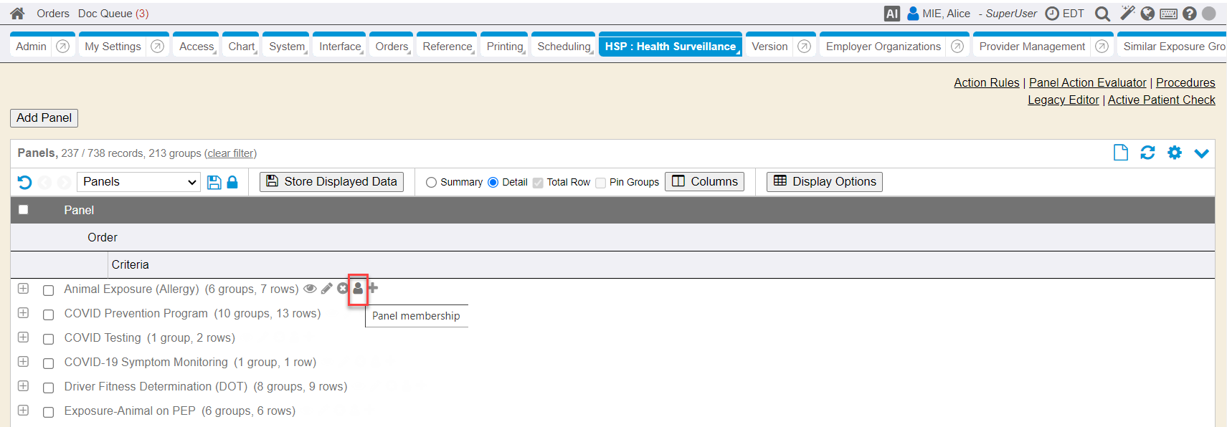Open Panel membership for Animal Exposure (Allergy)
The height and width of the screenshot is (427, 1227).
358,289
